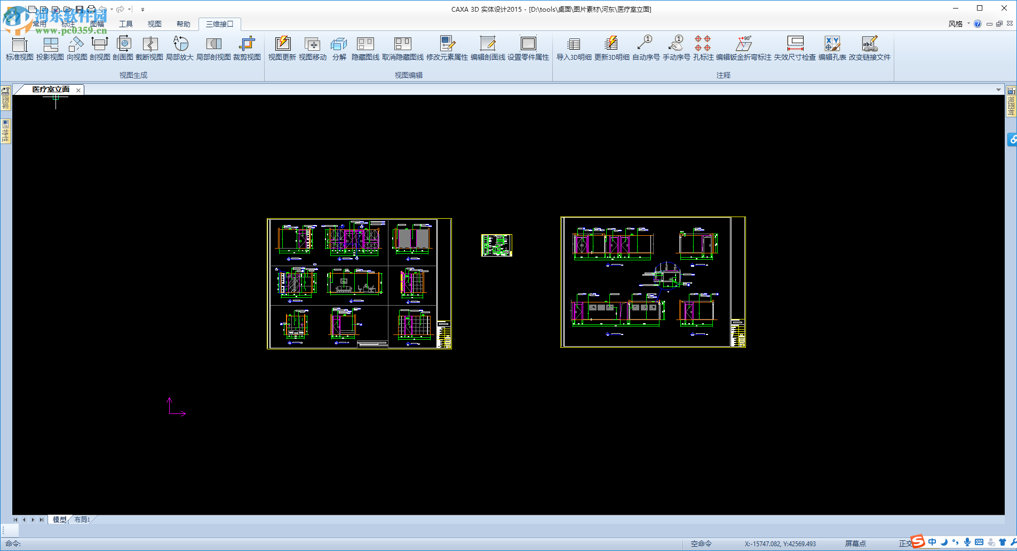1017x551 pixels.
Task: Expand the document tab list arrow
Action: (998, 90)
